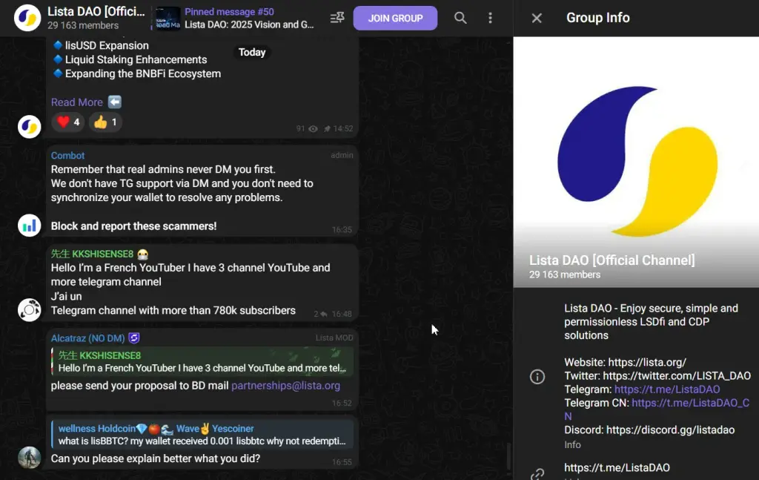Click the chat scrollbar thumb
The width and height of the screenshot is (759, 480).
click(508, 456)
